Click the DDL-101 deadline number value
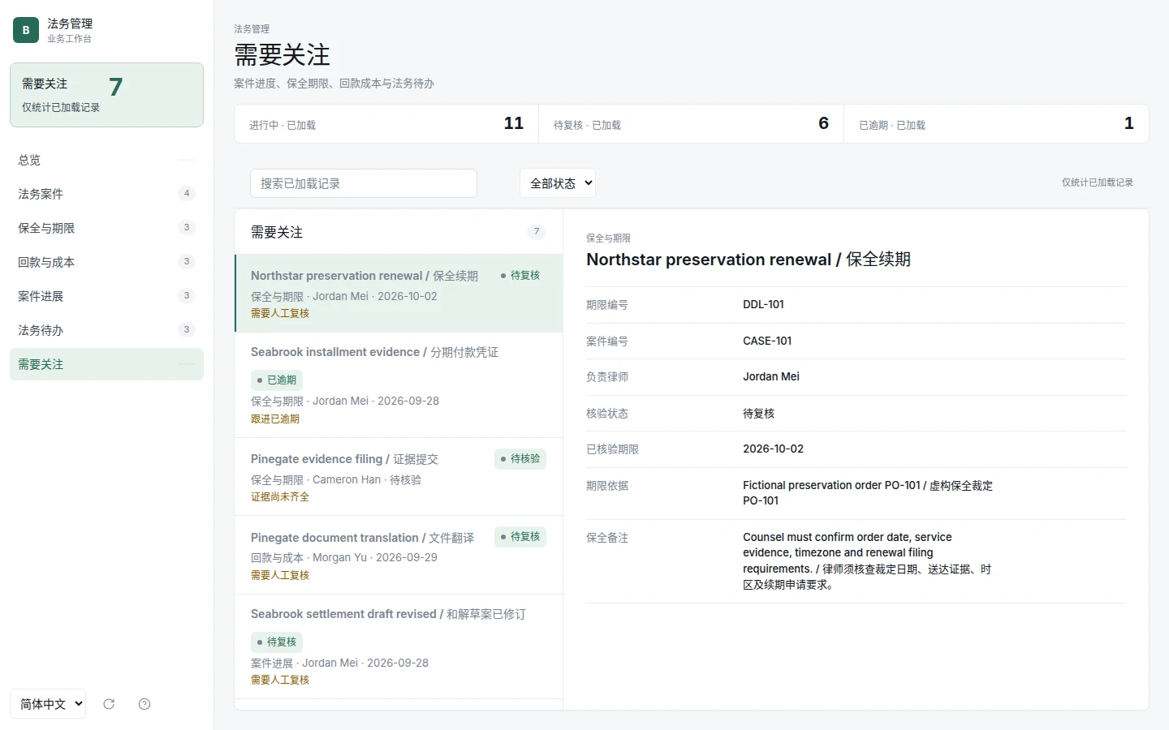Viewport: 1169px width, 730px height. 763,304
